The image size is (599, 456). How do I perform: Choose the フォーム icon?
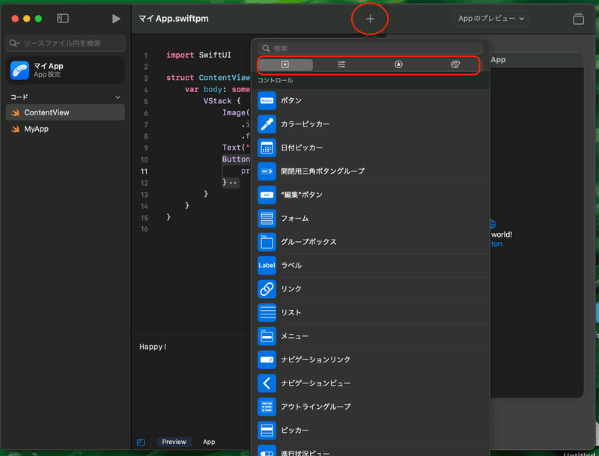pyautogui.click(x=267, y=219)
